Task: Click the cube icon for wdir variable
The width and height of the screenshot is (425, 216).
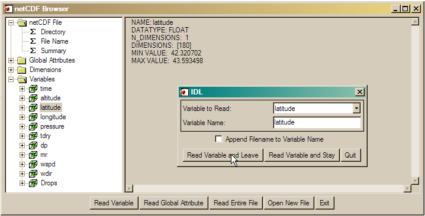Action: [x=33, y=174]
